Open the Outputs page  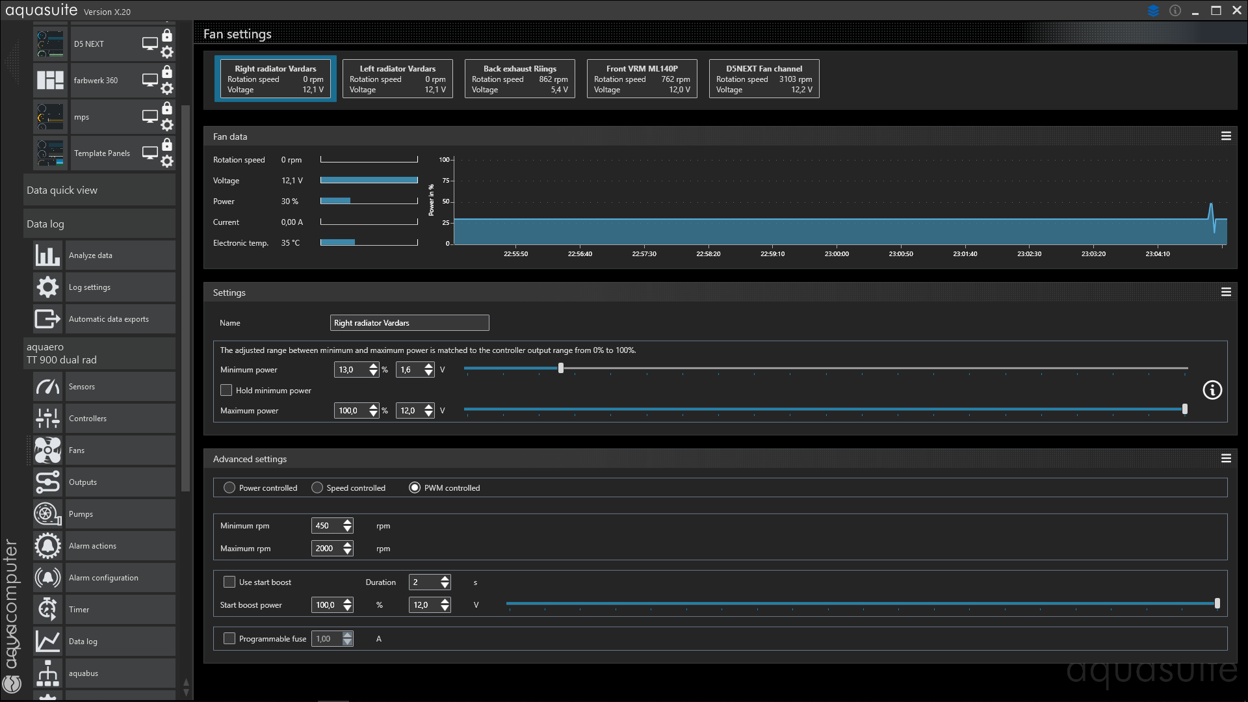click(x=83, y=483)
